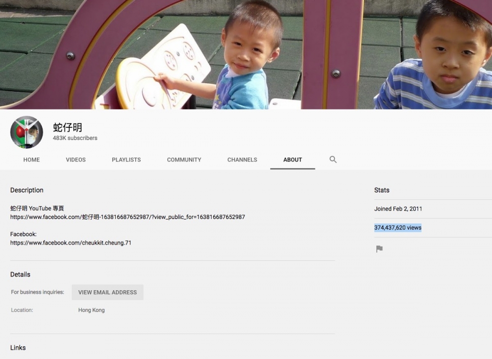Switch to the HOME tab
This screenshot has width=492, height=359.
[31, 160]
